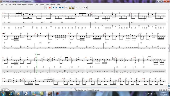Click the RSE CPU: 31% indicator
The width and height of the screenshot is (170, 96).
pos(164,90)
